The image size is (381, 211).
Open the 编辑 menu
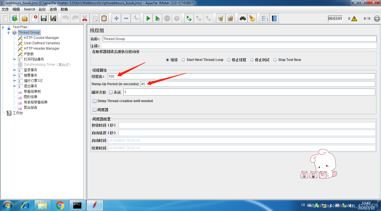pyautogui.click(x=16, y=9)
